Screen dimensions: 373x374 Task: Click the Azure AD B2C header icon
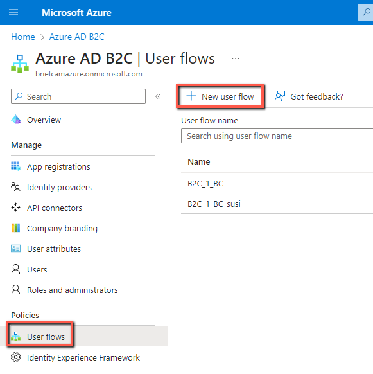tap(20, 64)
